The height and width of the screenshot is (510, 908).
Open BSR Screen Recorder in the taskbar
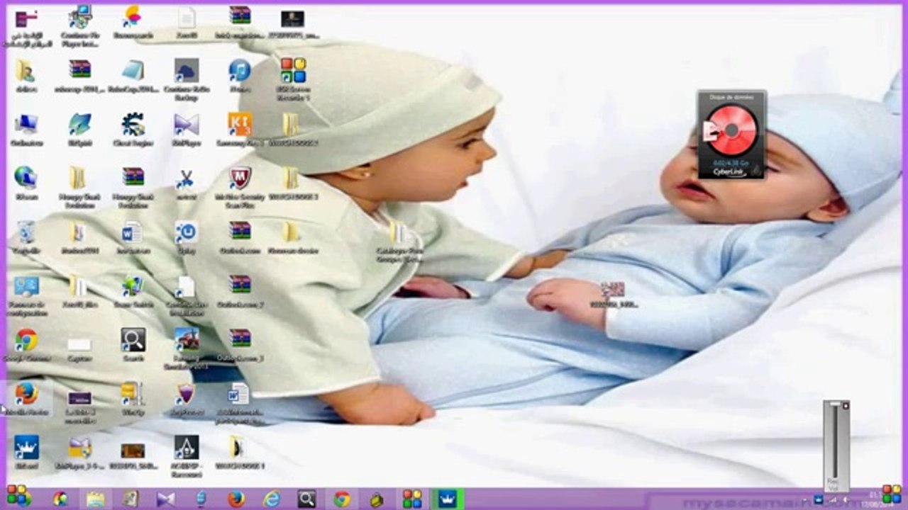click(x=412, y=499)
